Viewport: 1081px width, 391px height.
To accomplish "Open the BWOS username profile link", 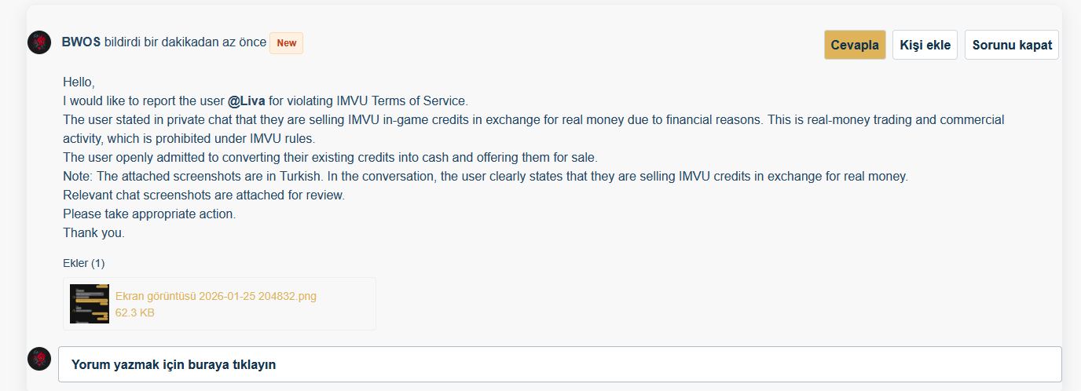I will point(81,43).
